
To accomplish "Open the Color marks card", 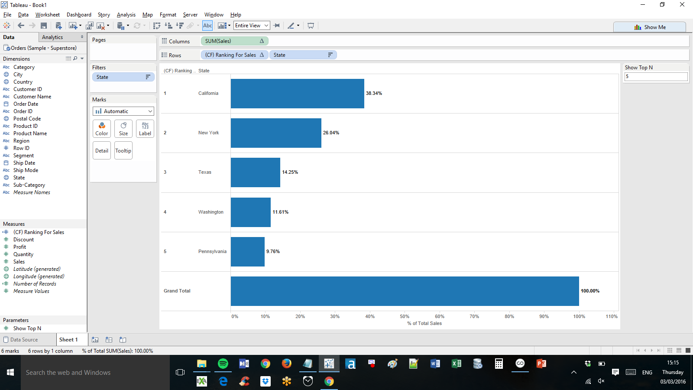I will tap(102, 129).
